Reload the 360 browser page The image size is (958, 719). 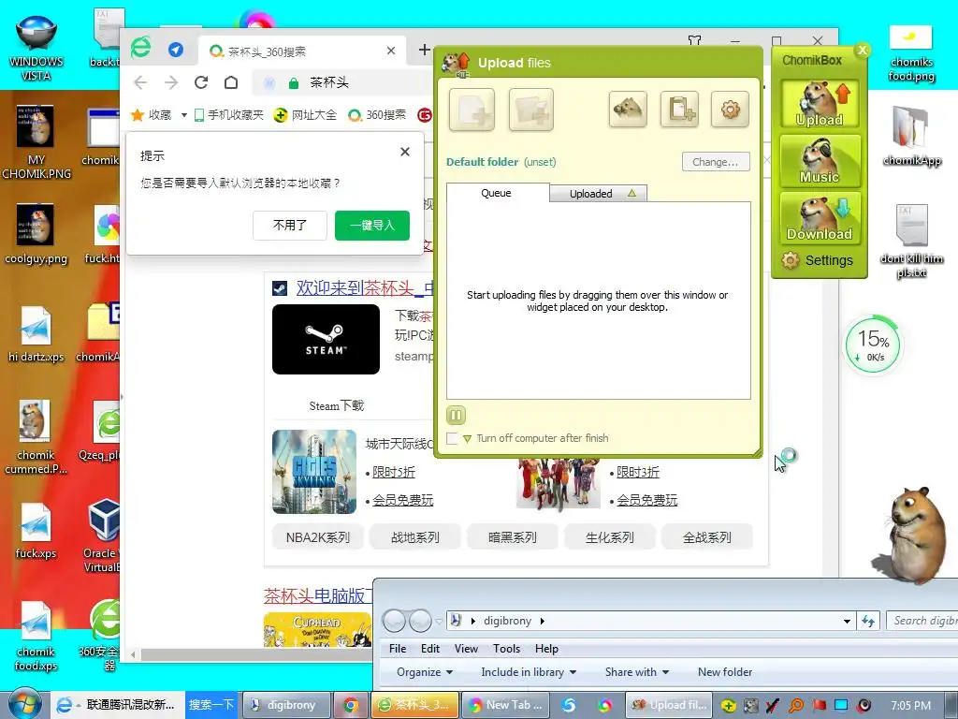coord(201,82)
